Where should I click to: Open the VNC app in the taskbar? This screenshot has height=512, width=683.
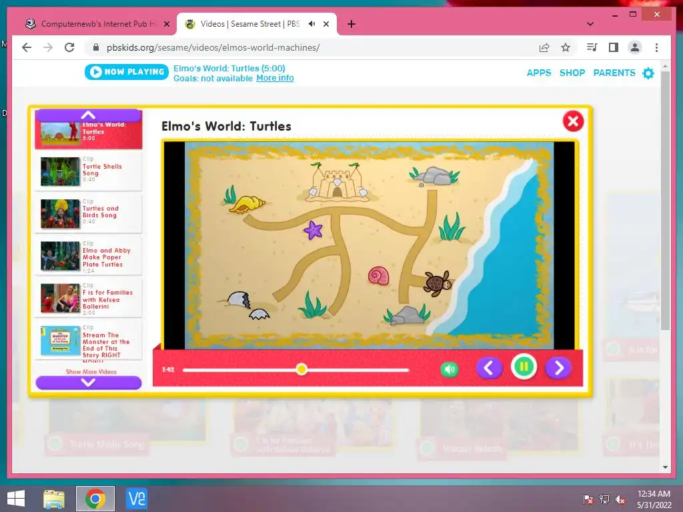pyautogui.click(x=136, y=499)
